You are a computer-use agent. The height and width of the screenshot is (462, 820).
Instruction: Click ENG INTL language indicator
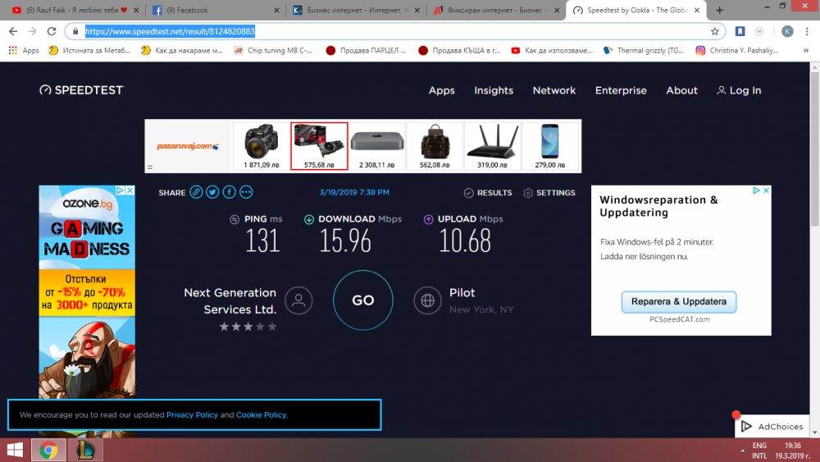(759, 451)
